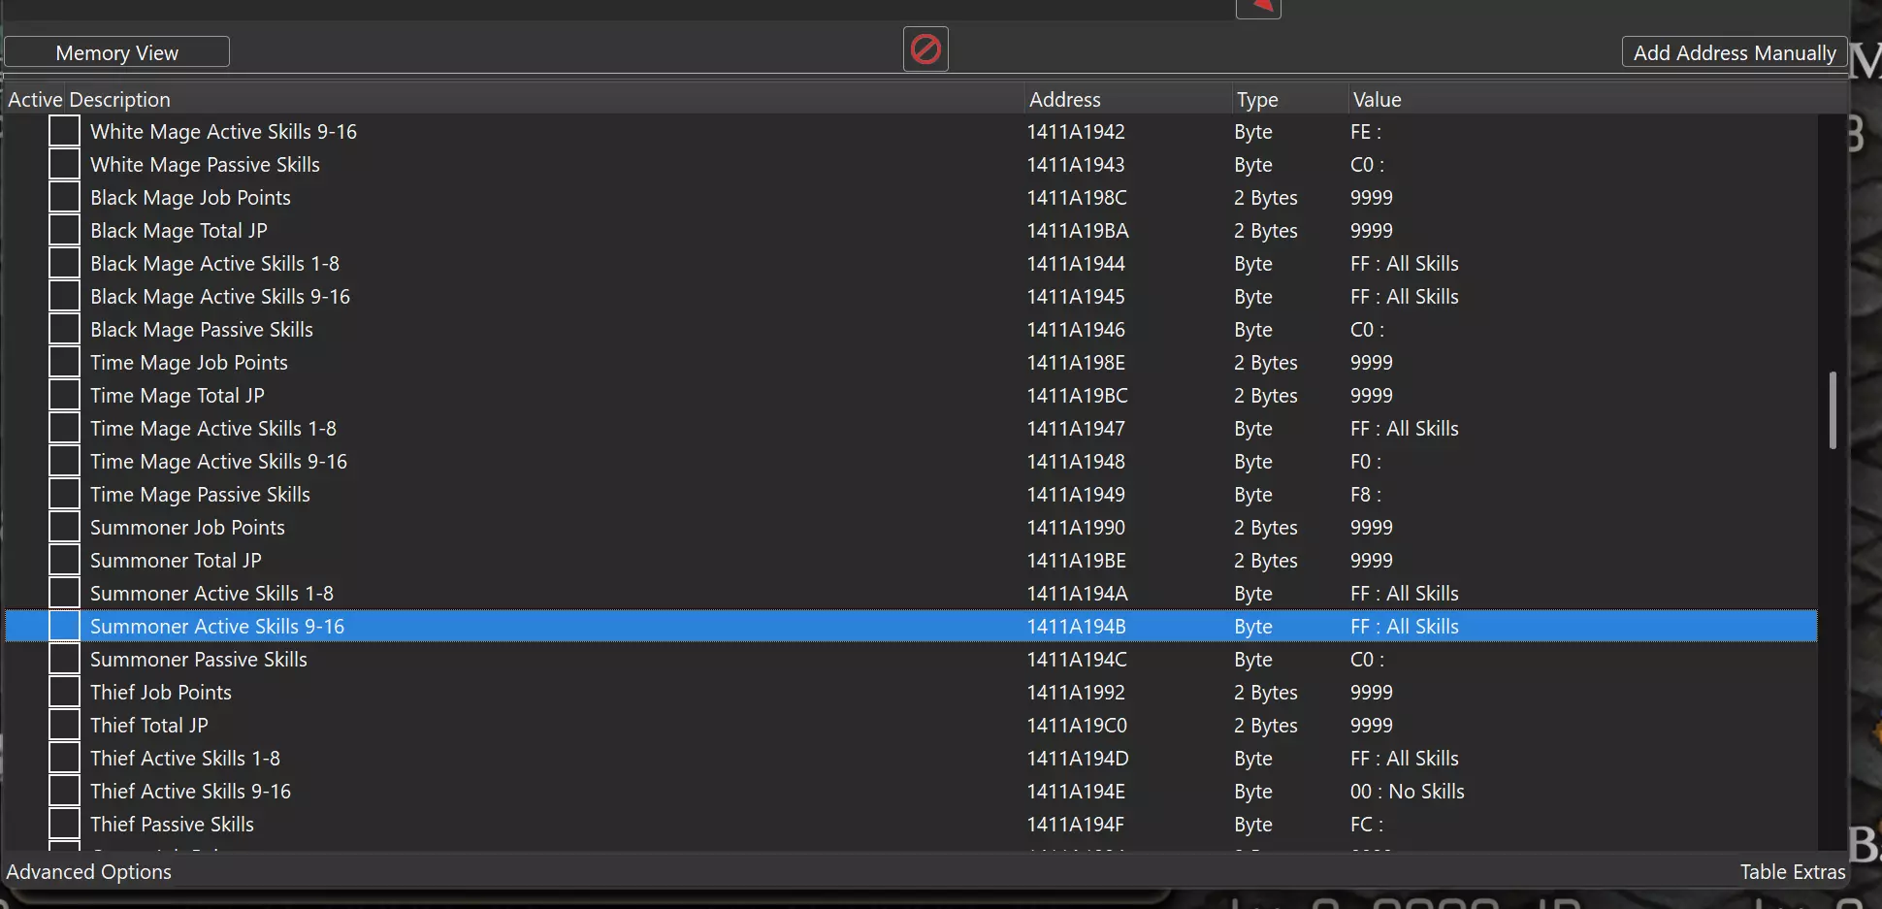Activate Black Mage Job Points checkbox

65,197
